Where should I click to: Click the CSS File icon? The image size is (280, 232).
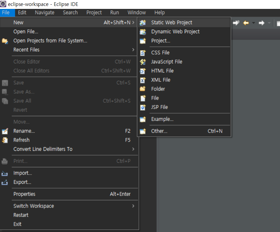[143, 53]
